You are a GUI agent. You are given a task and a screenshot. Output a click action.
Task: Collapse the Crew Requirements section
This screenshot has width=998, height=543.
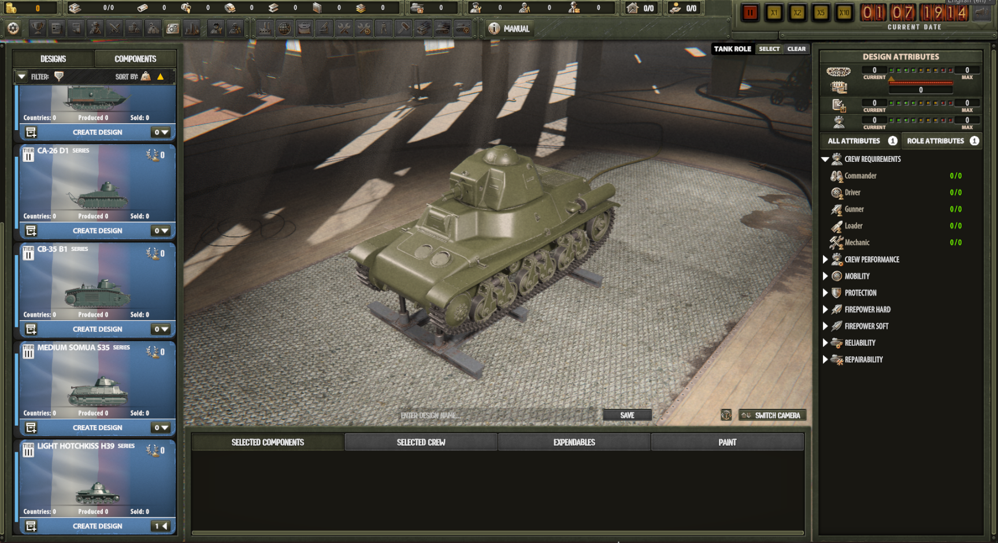(825, 159)
